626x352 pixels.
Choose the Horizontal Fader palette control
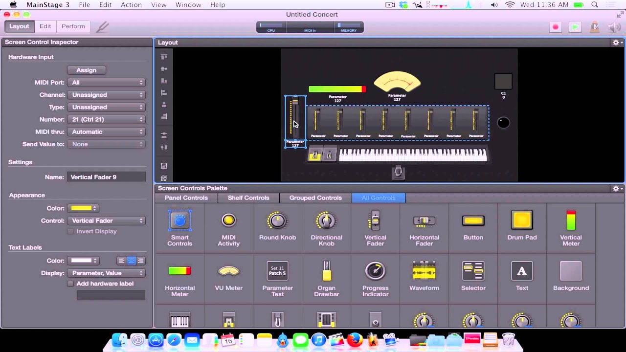pos(424,220)
